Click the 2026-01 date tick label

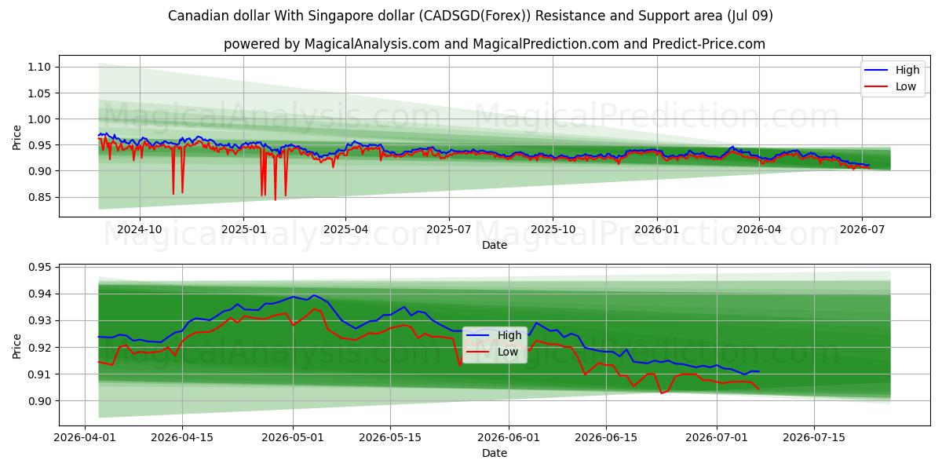[x=656, y=229]
